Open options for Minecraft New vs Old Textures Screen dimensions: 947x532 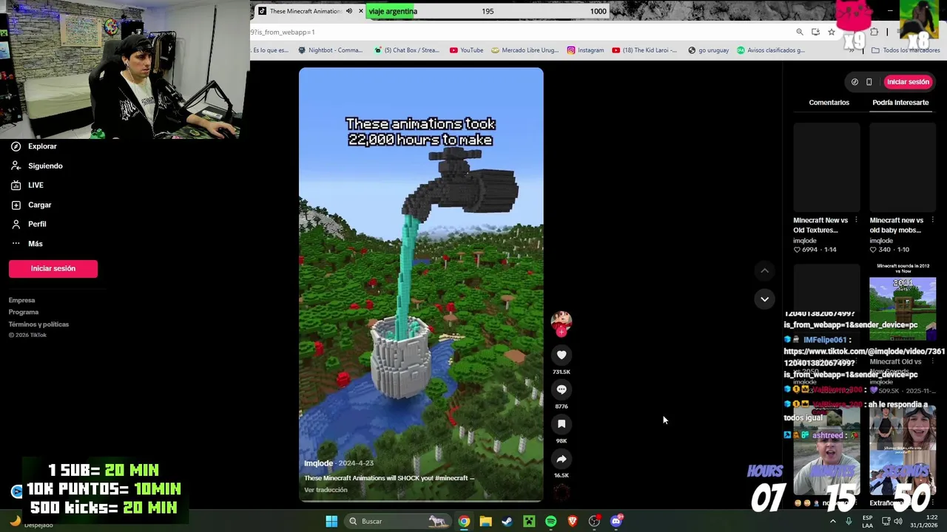tap(856, 220)
